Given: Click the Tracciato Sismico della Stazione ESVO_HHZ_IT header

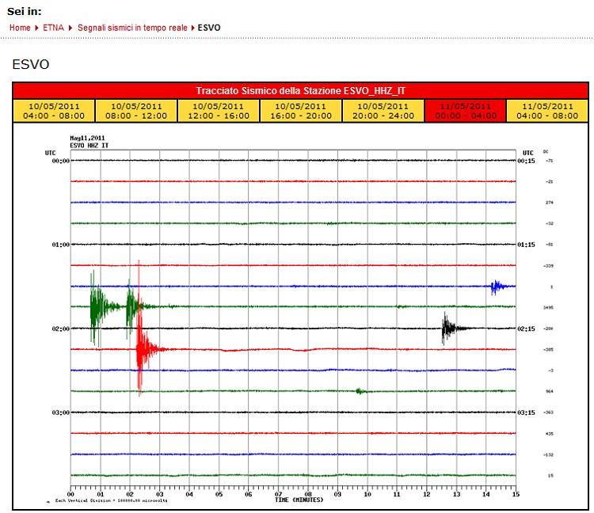Looking at the screenshot, I should (x=300, y=91).
